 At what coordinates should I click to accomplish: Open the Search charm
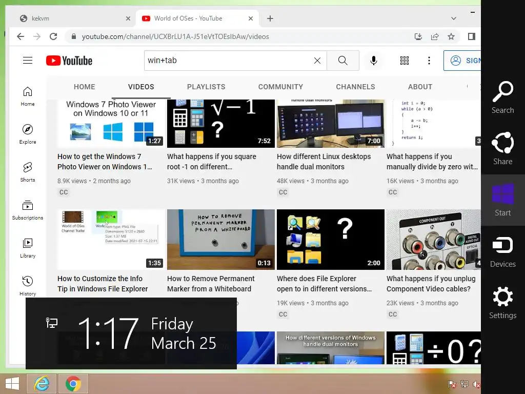click(x=502, y=97)
